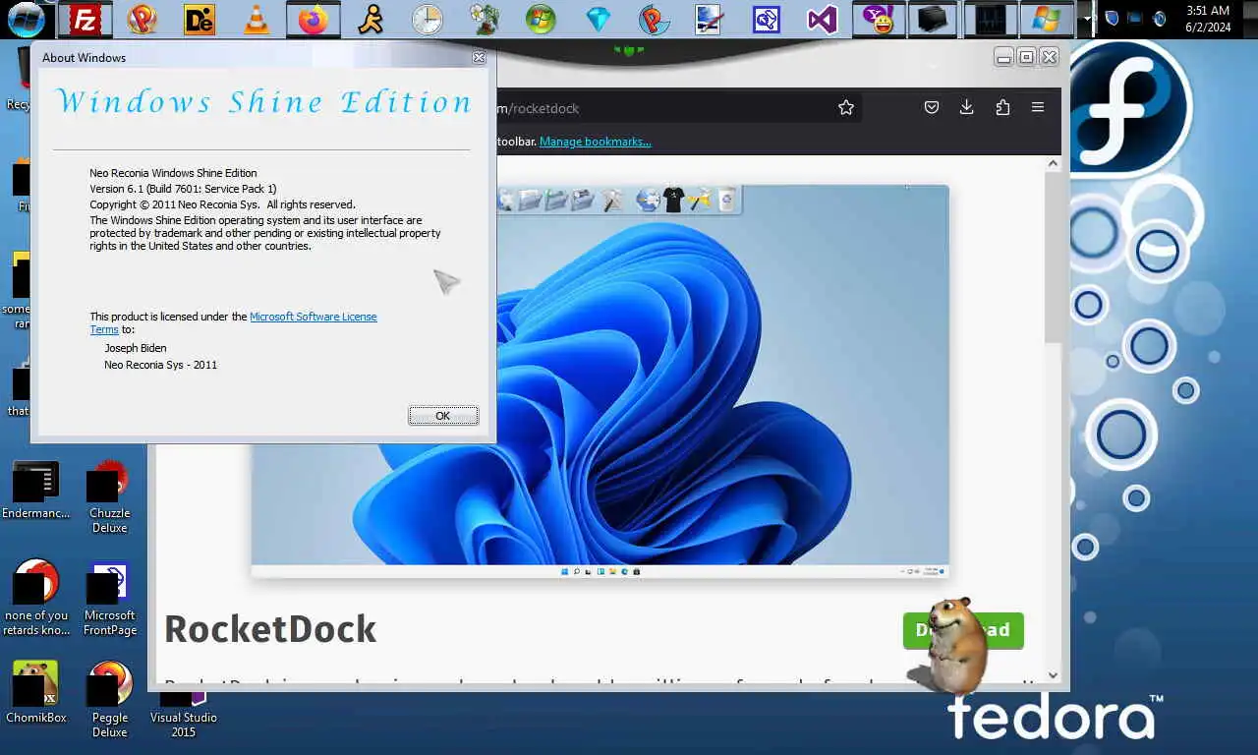This screenshot has height=755, width=1258.
Task: Select the Endermanc... desktop icon
Action: [x=36, y=492]
